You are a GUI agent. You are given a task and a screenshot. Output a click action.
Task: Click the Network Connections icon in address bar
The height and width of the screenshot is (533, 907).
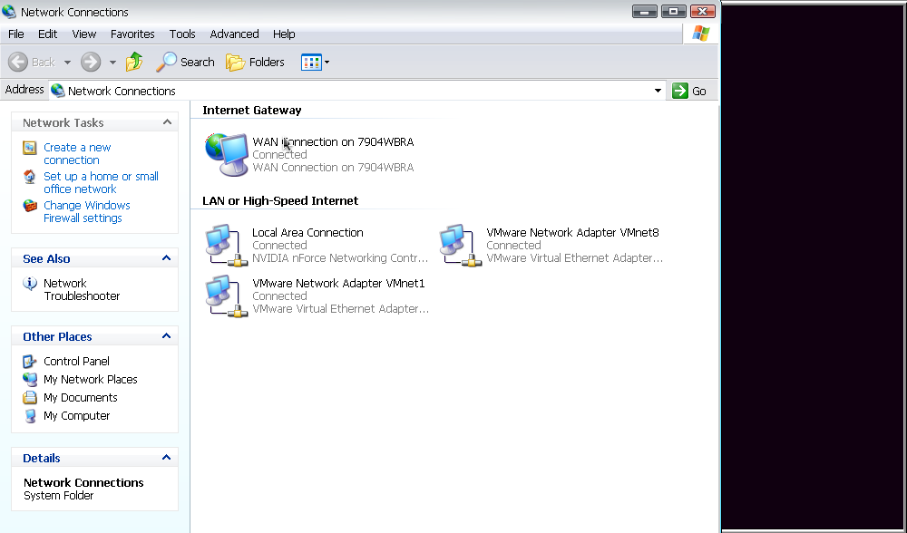pos(57,91)
